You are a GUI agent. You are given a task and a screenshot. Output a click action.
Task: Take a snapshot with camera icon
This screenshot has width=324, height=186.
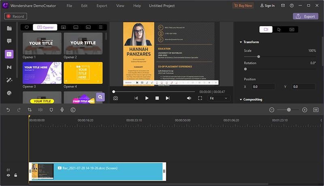(115, 98)
